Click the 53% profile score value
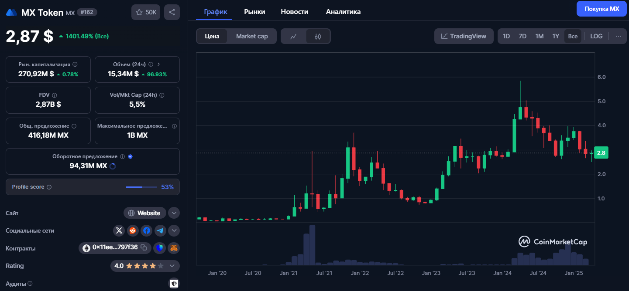Image resolution: width=629 pixels, height=291 pixels. [167, 187]
